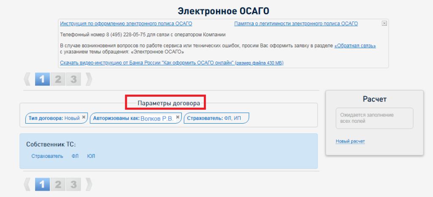The height and width of the screenshot is (197, 433).
Task: Click the bottom pager right arrow
Action: tap(89, 184)
